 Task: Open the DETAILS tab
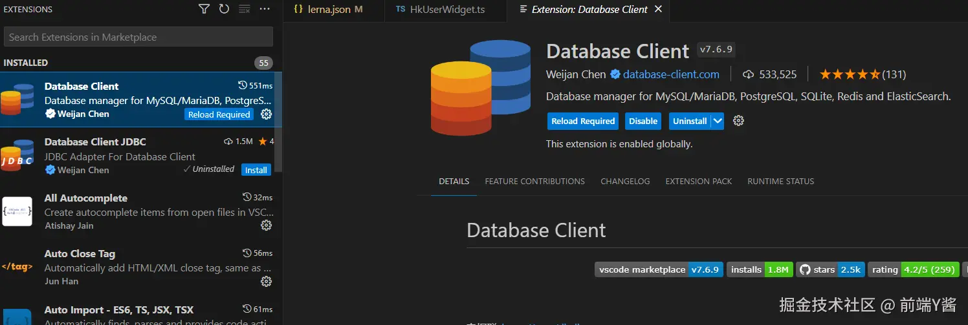point(454,182)
